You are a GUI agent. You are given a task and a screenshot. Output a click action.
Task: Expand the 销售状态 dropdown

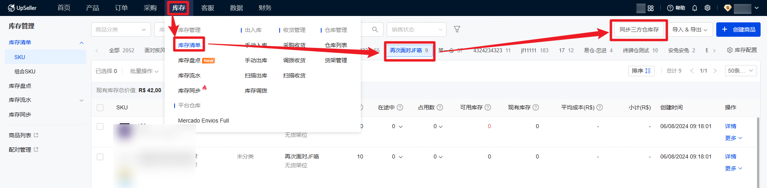tap(416, 30)
